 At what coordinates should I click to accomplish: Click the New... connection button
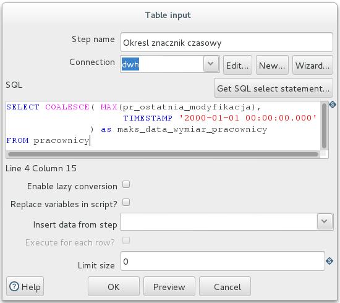(272, 65)
